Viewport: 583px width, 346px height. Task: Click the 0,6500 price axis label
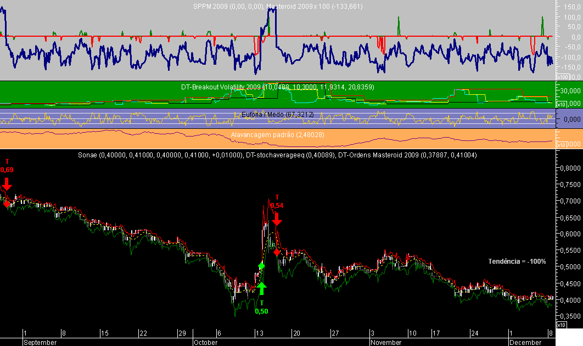(570, 218)
